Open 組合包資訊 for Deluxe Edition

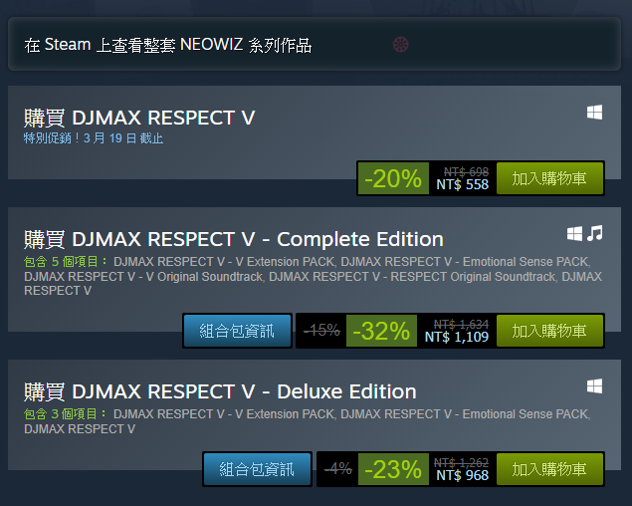coord(257,469)
